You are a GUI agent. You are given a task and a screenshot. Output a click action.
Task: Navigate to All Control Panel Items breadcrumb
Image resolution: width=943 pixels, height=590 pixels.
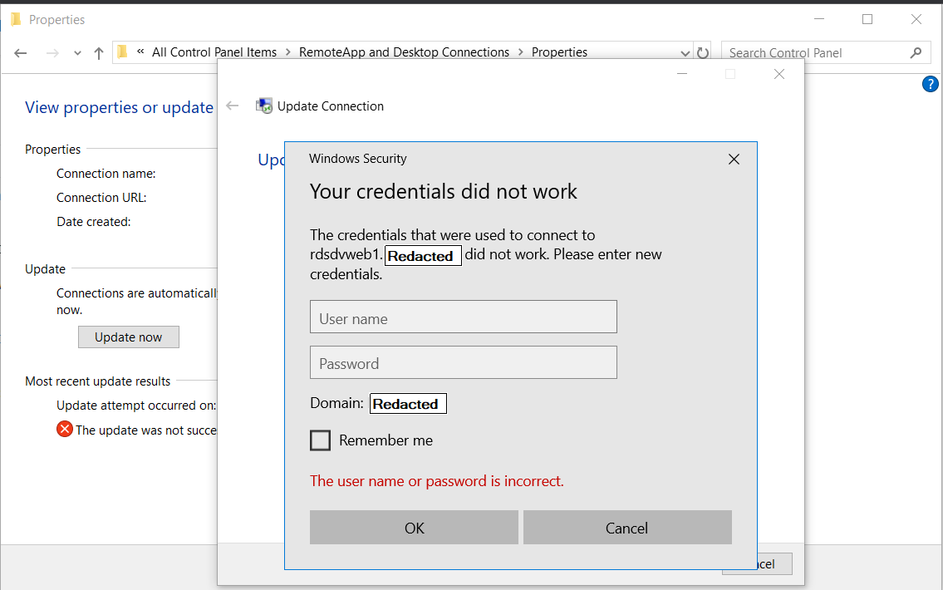click(x=214, y=52)
